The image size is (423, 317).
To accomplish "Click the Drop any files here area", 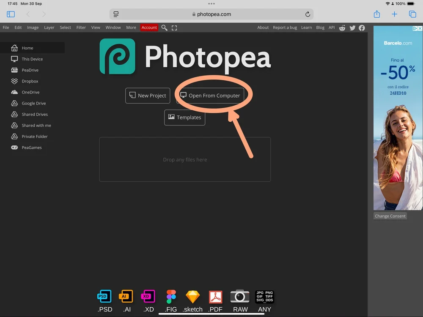I will click(x=185, y=159).
